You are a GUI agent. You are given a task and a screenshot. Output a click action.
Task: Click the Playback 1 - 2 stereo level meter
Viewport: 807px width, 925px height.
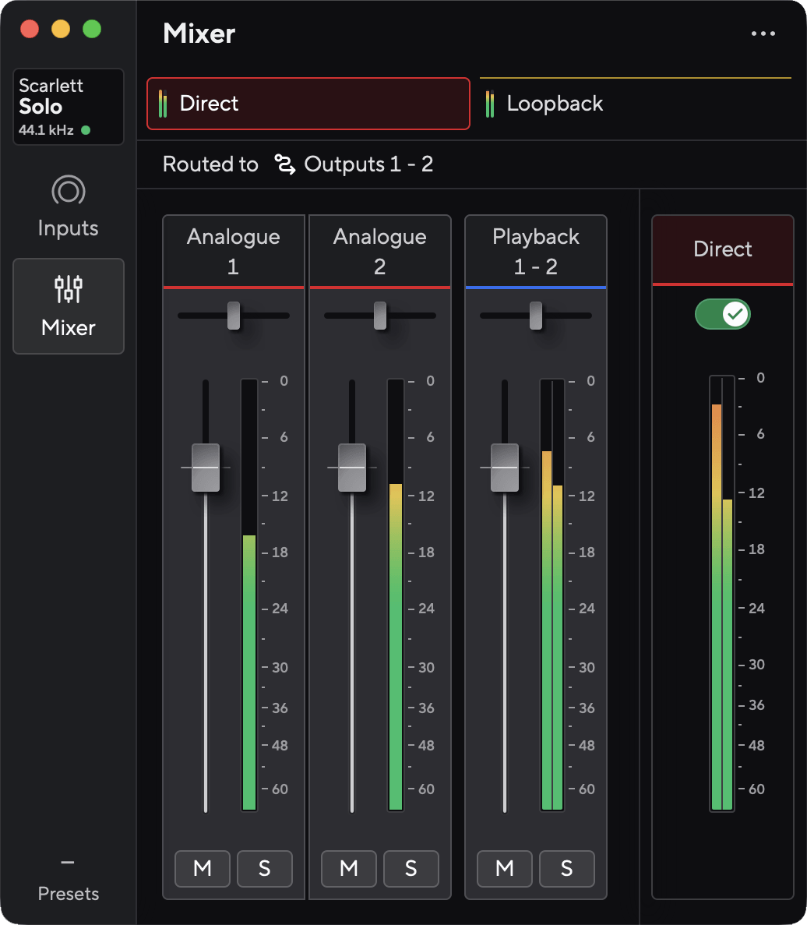[552, 595]
